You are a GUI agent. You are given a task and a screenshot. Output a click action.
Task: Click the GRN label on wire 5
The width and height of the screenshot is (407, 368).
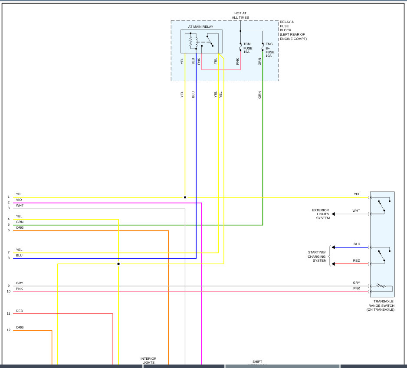[x=20, y=222]
